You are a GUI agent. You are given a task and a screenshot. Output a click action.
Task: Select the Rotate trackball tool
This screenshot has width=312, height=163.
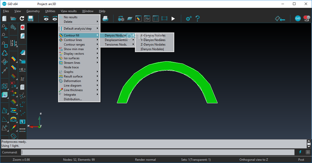(x=5, y=62)
